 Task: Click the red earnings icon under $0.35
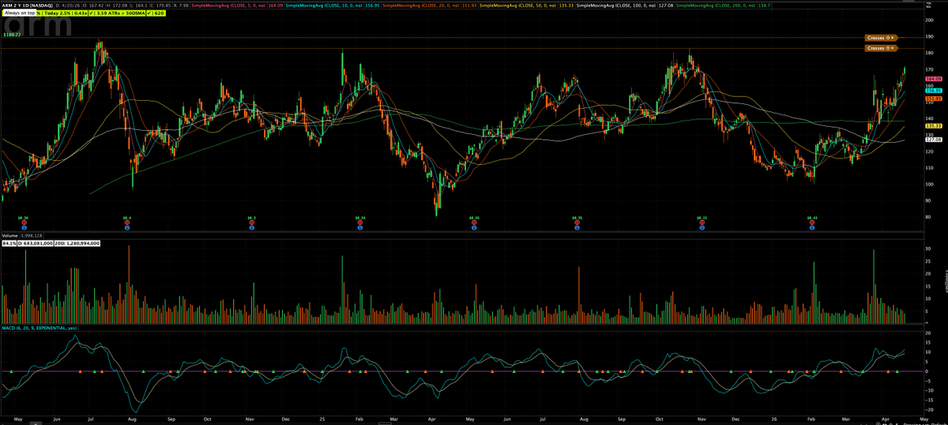pos(577,222)
